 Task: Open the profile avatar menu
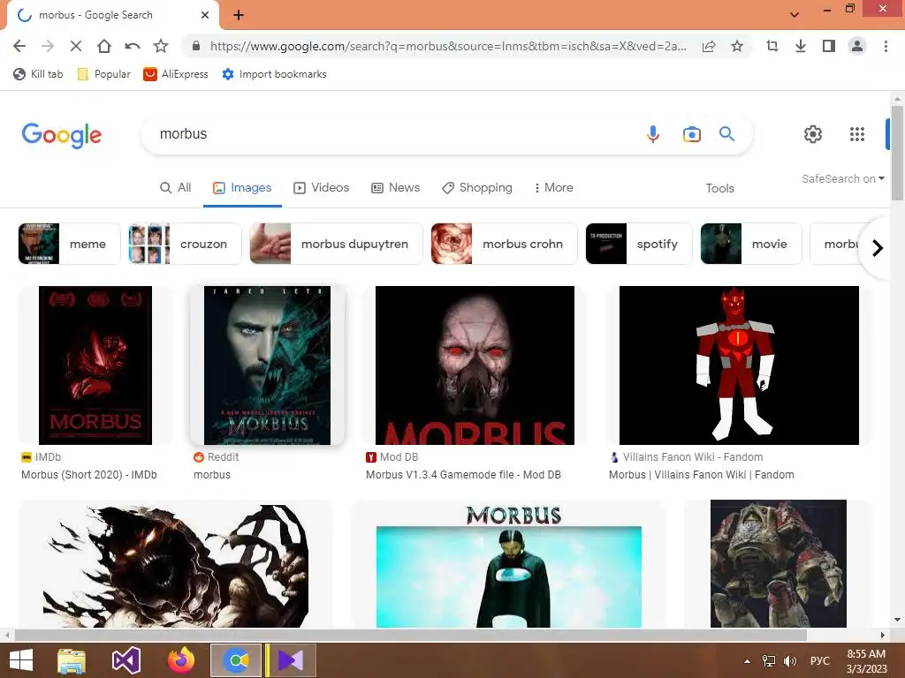[x=857, y=46]
